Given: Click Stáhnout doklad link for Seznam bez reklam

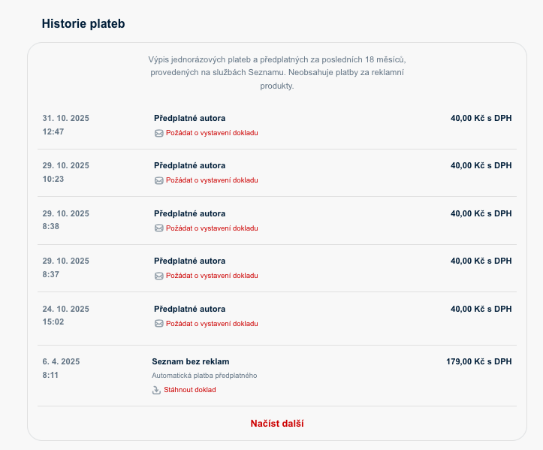Looking at the screenshot, I should [190, 390].
